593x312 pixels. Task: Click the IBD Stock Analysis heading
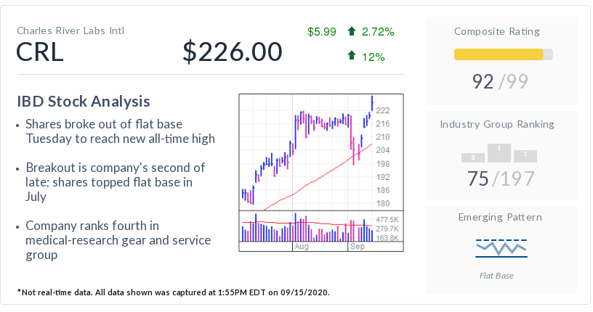coord(84,101)
